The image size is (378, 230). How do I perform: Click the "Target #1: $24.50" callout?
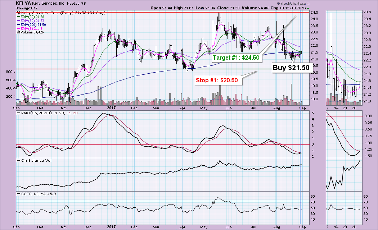[236, 58]
